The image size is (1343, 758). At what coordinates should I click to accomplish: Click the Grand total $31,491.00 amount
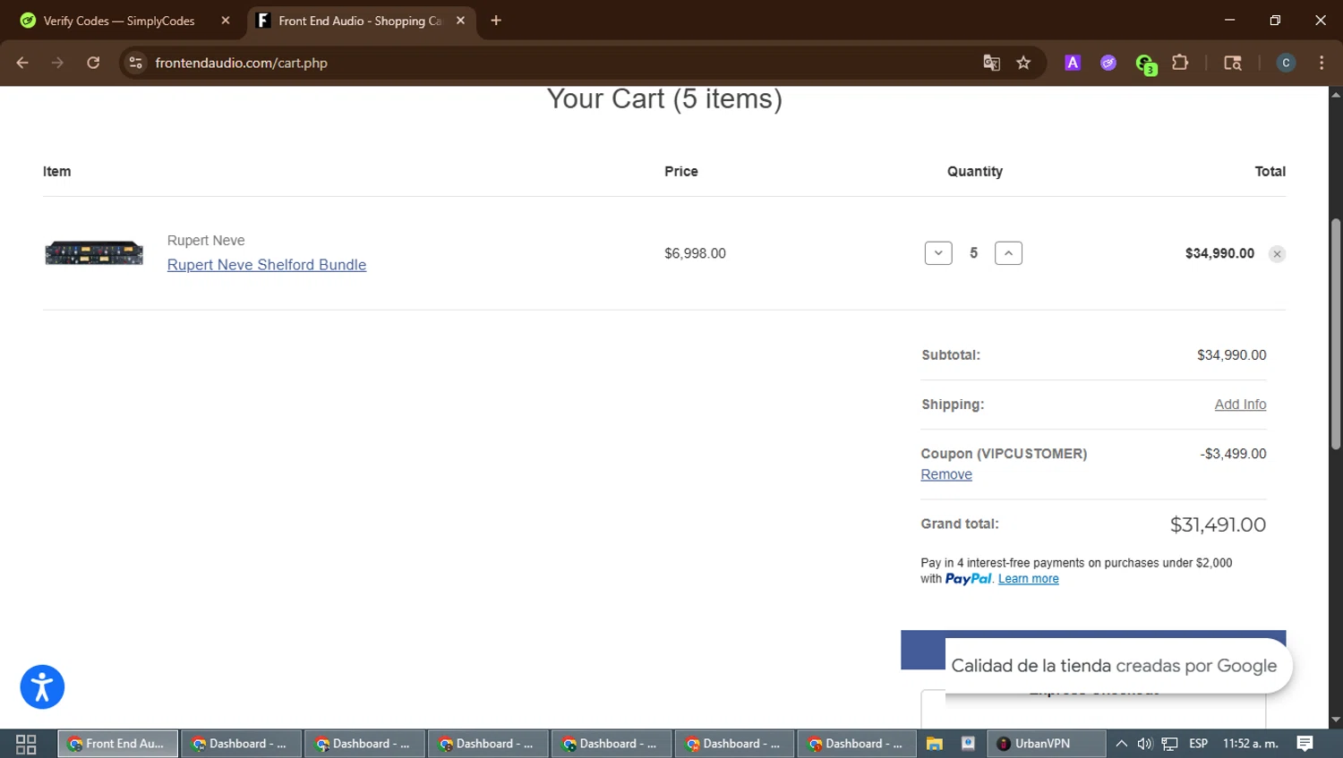tap(1218, 525)
